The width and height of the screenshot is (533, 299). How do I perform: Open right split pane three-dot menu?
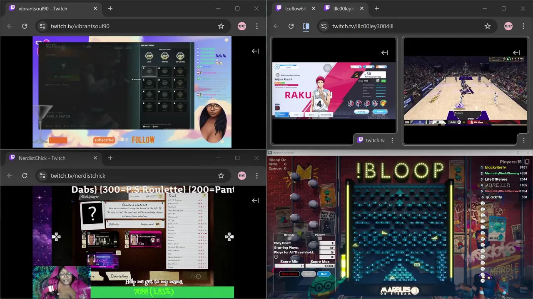523,140
